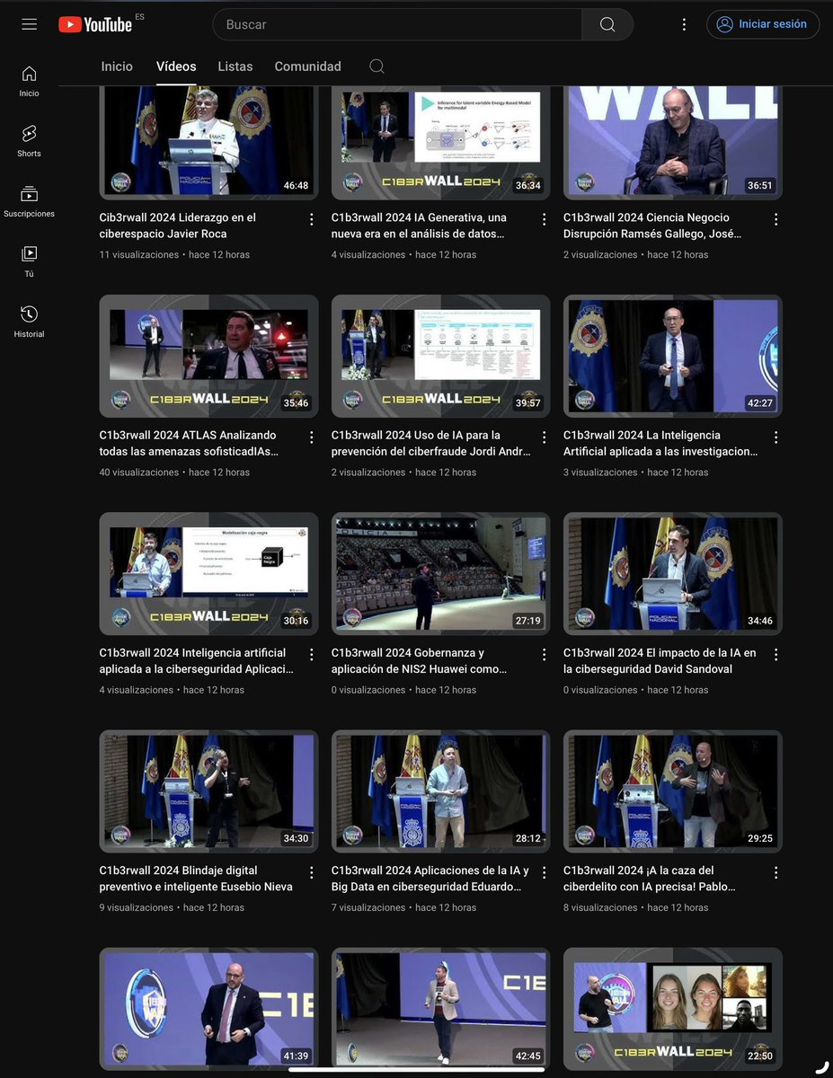Play the 30:16 video thumbnail
The height and width of the screenshot is (1078, 833).
point(208,573)
